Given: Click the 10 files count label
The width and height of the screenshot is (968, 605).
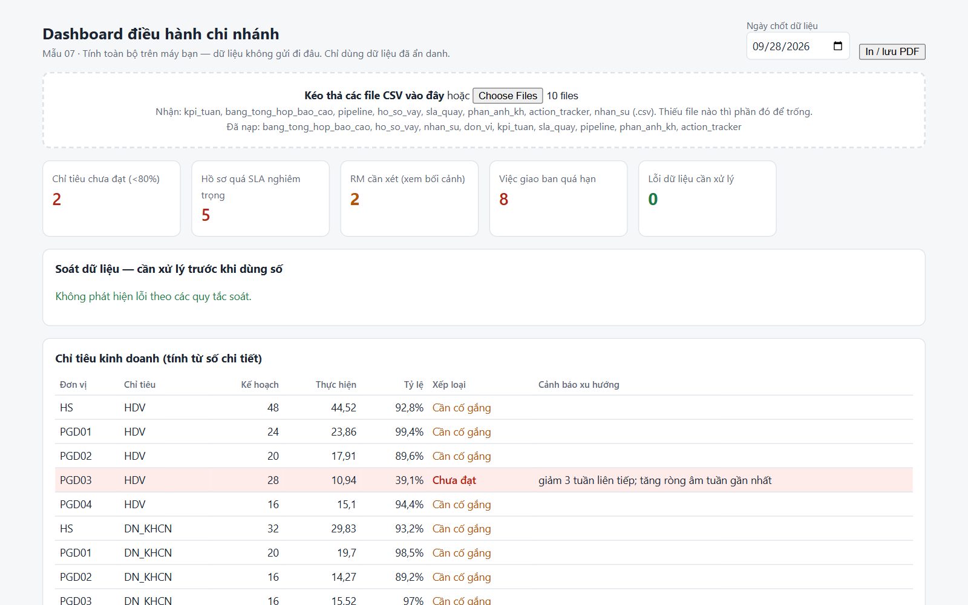Looking at the screenshot, I should click(x=562, y=96).
